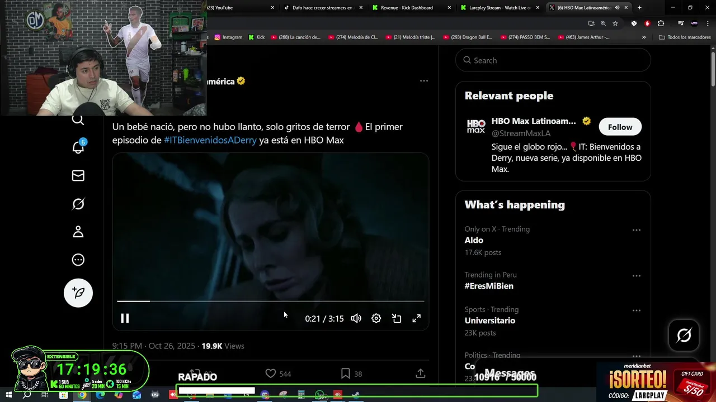The image size is (716, 402).
Task: Open the Todos los marcadores folder
Action: [x=685, y=37]
